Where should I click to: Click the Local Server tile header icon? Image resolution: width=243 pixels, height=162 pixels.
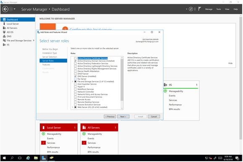click(x=44, y=127)
